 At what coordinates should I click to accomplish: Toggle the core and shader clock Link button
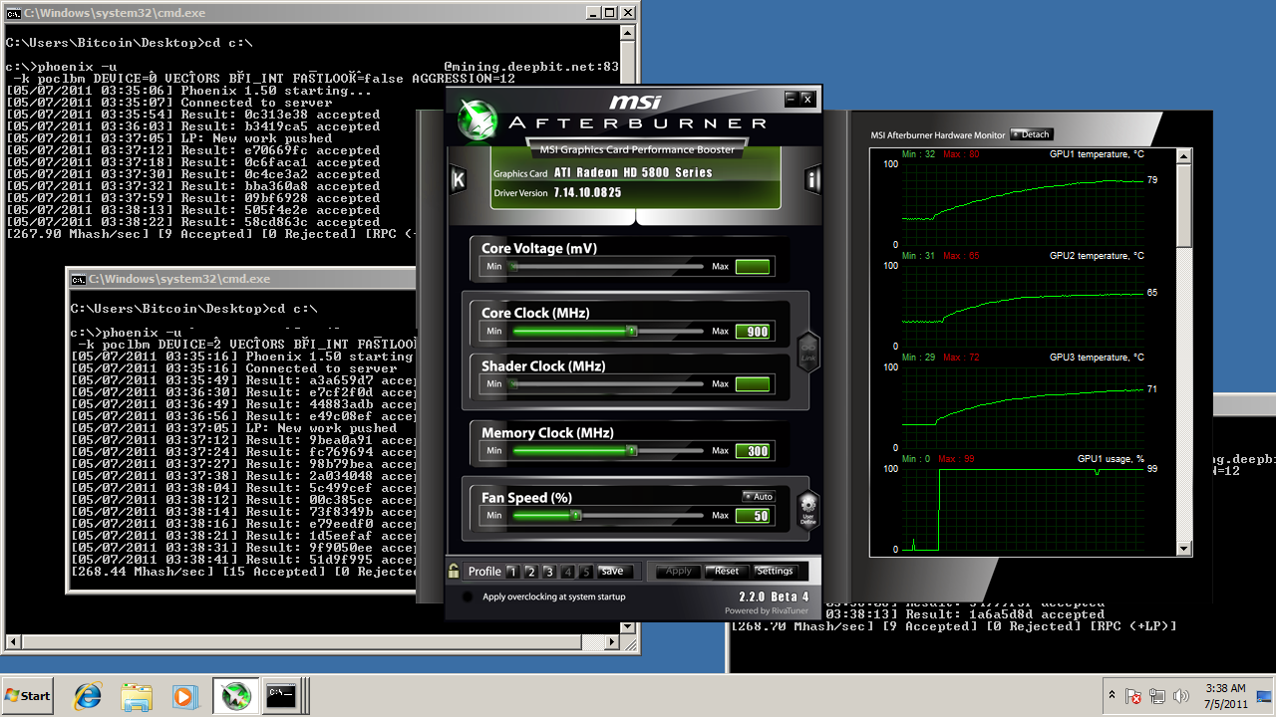808,351
